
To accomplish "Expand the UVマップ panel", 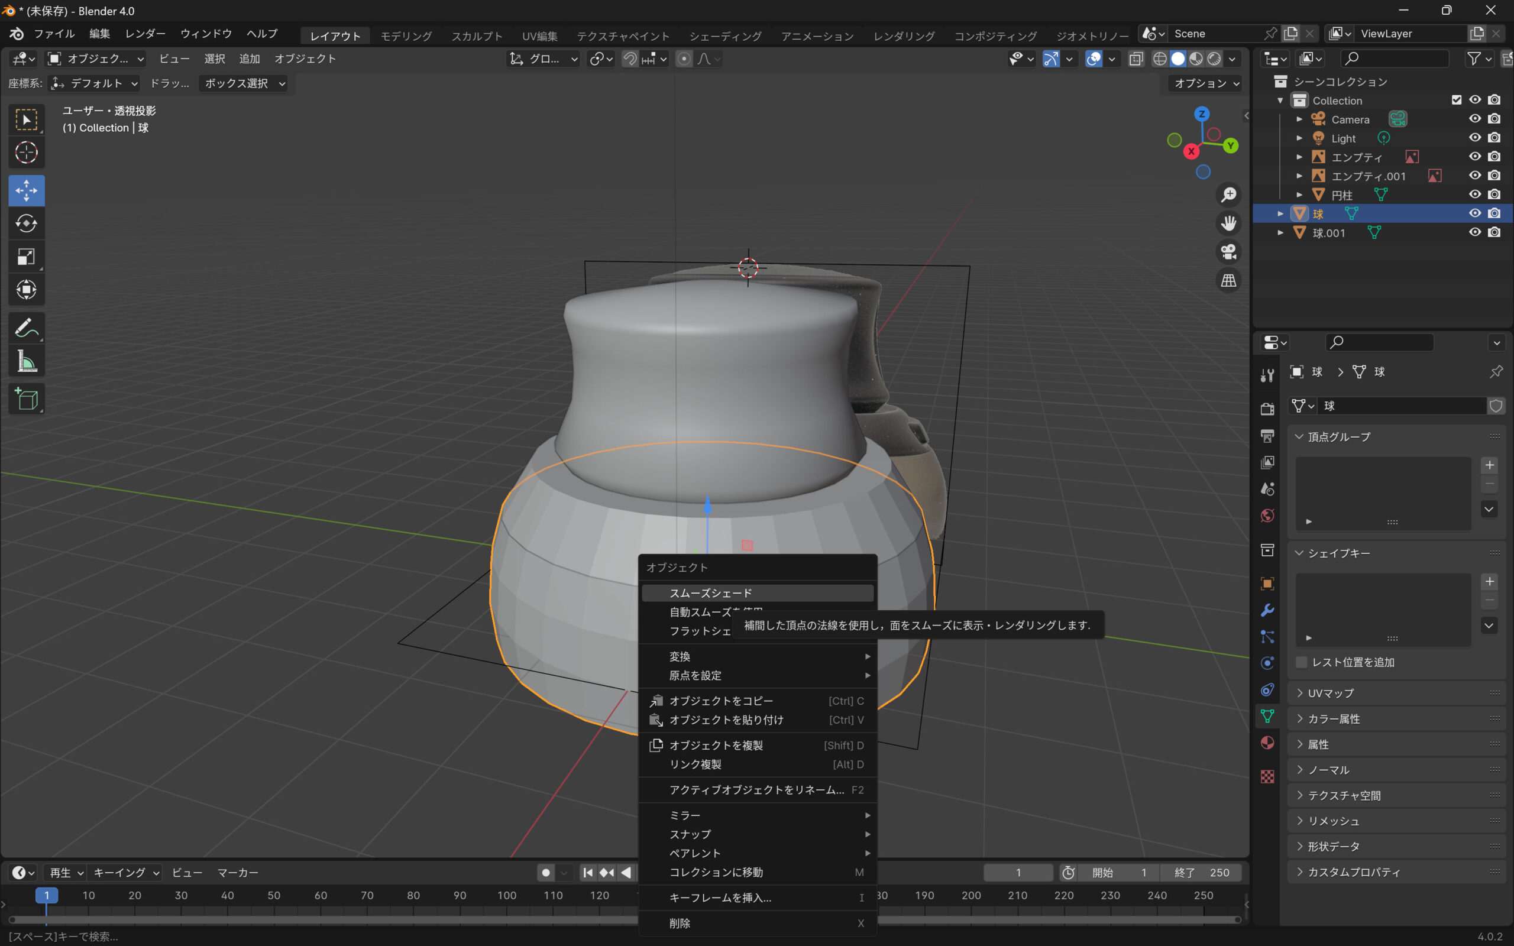I will tap(1331, 693).
